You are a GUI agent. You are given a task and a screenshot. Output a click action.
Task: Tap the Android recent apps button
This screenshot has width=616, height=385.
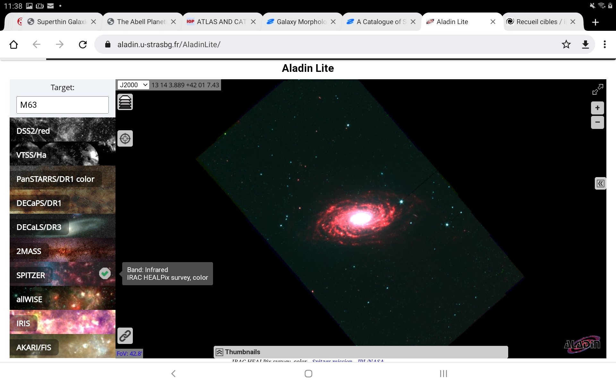pos(443,373)
